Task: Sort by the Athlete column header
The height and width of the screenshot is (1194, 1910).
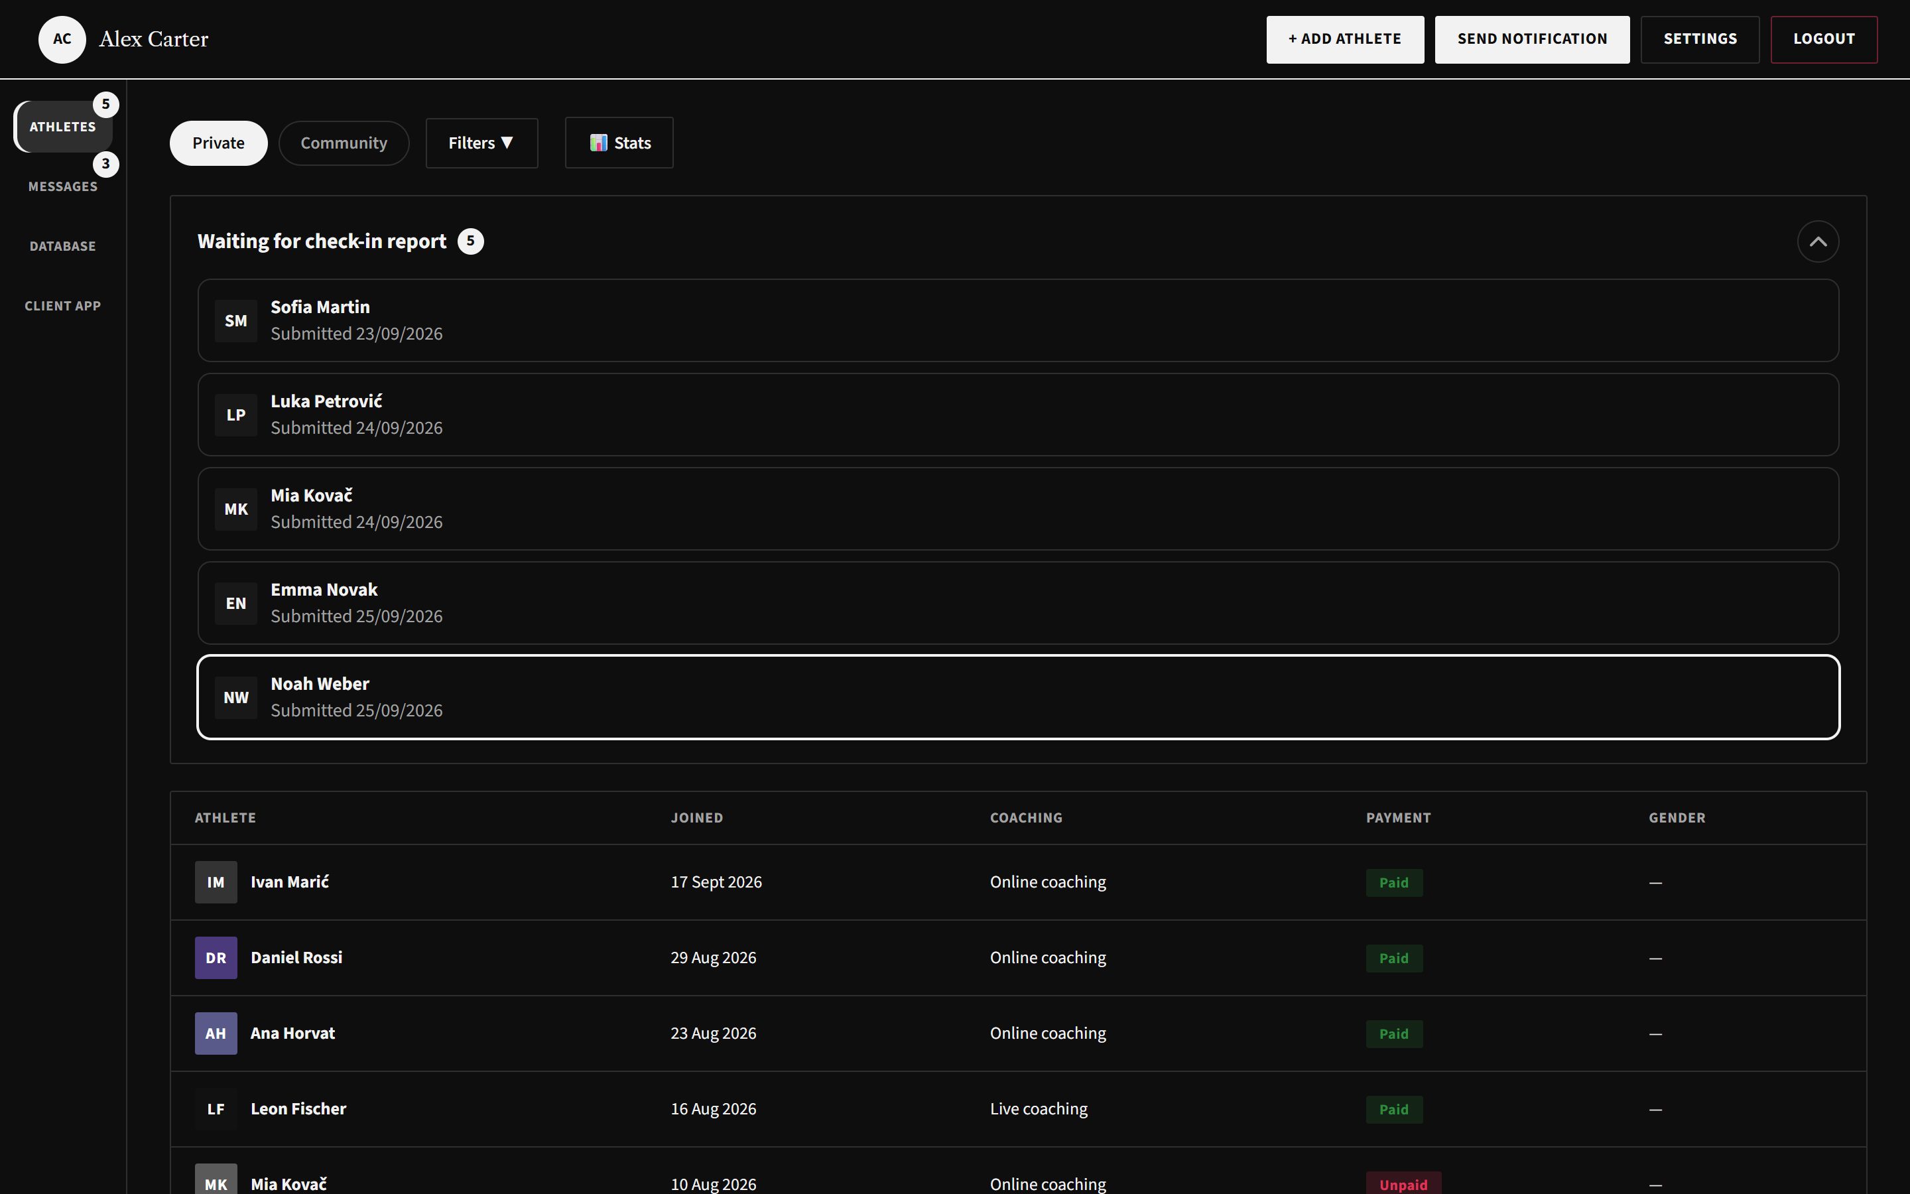Action: pyautogui.click(x=225, y=818)
